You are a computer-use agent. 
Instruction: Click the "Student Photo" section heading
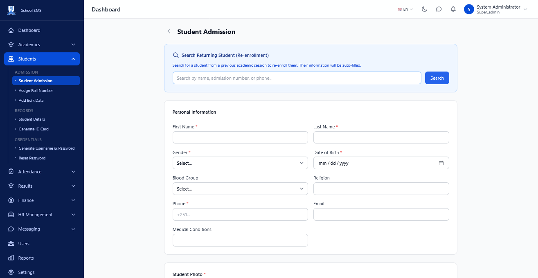(x=187, y=274)
